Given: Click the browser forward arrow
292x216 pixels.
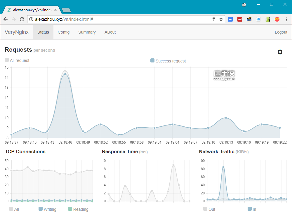Looking at the screenshot, I should pos(14,19).
